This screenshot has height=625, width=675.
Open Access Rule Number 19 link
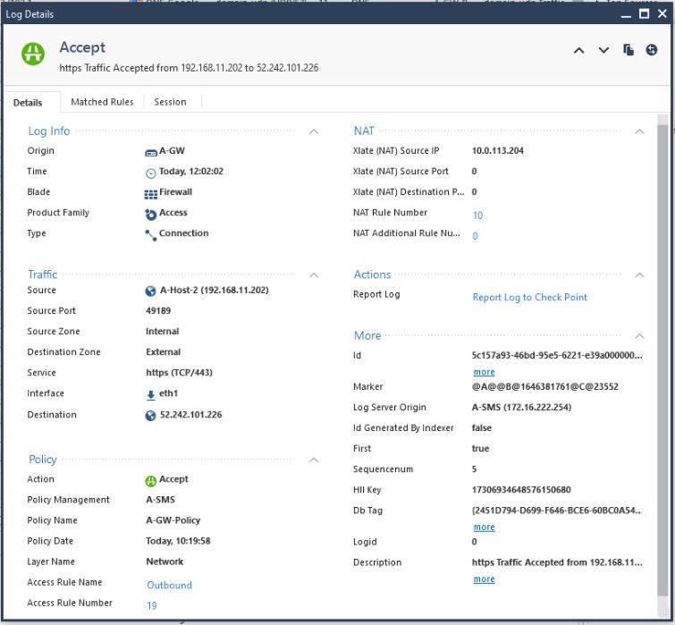pos(151,606)
